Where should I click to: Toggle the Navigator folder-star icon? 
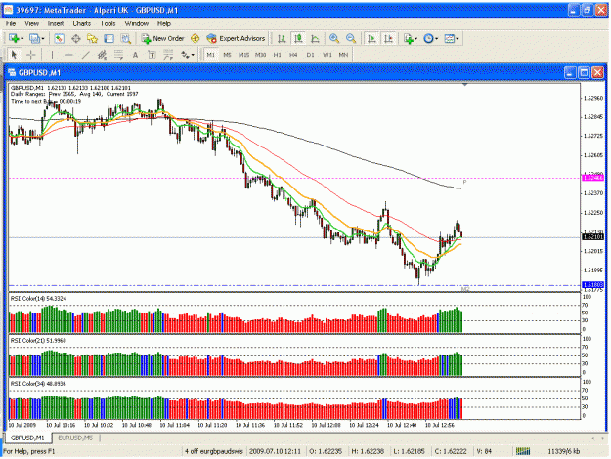[x=92, y=38]
